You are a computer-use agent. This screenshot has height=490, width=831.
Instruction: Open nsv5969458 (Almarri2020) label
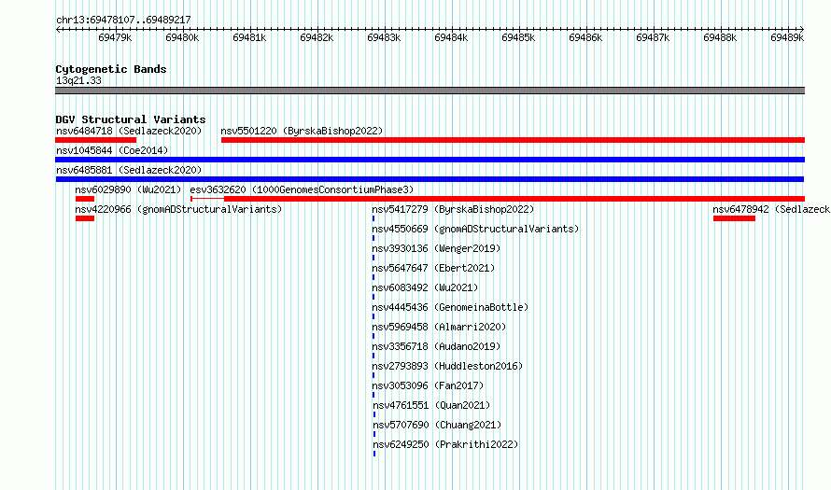[x=439, y=327]
